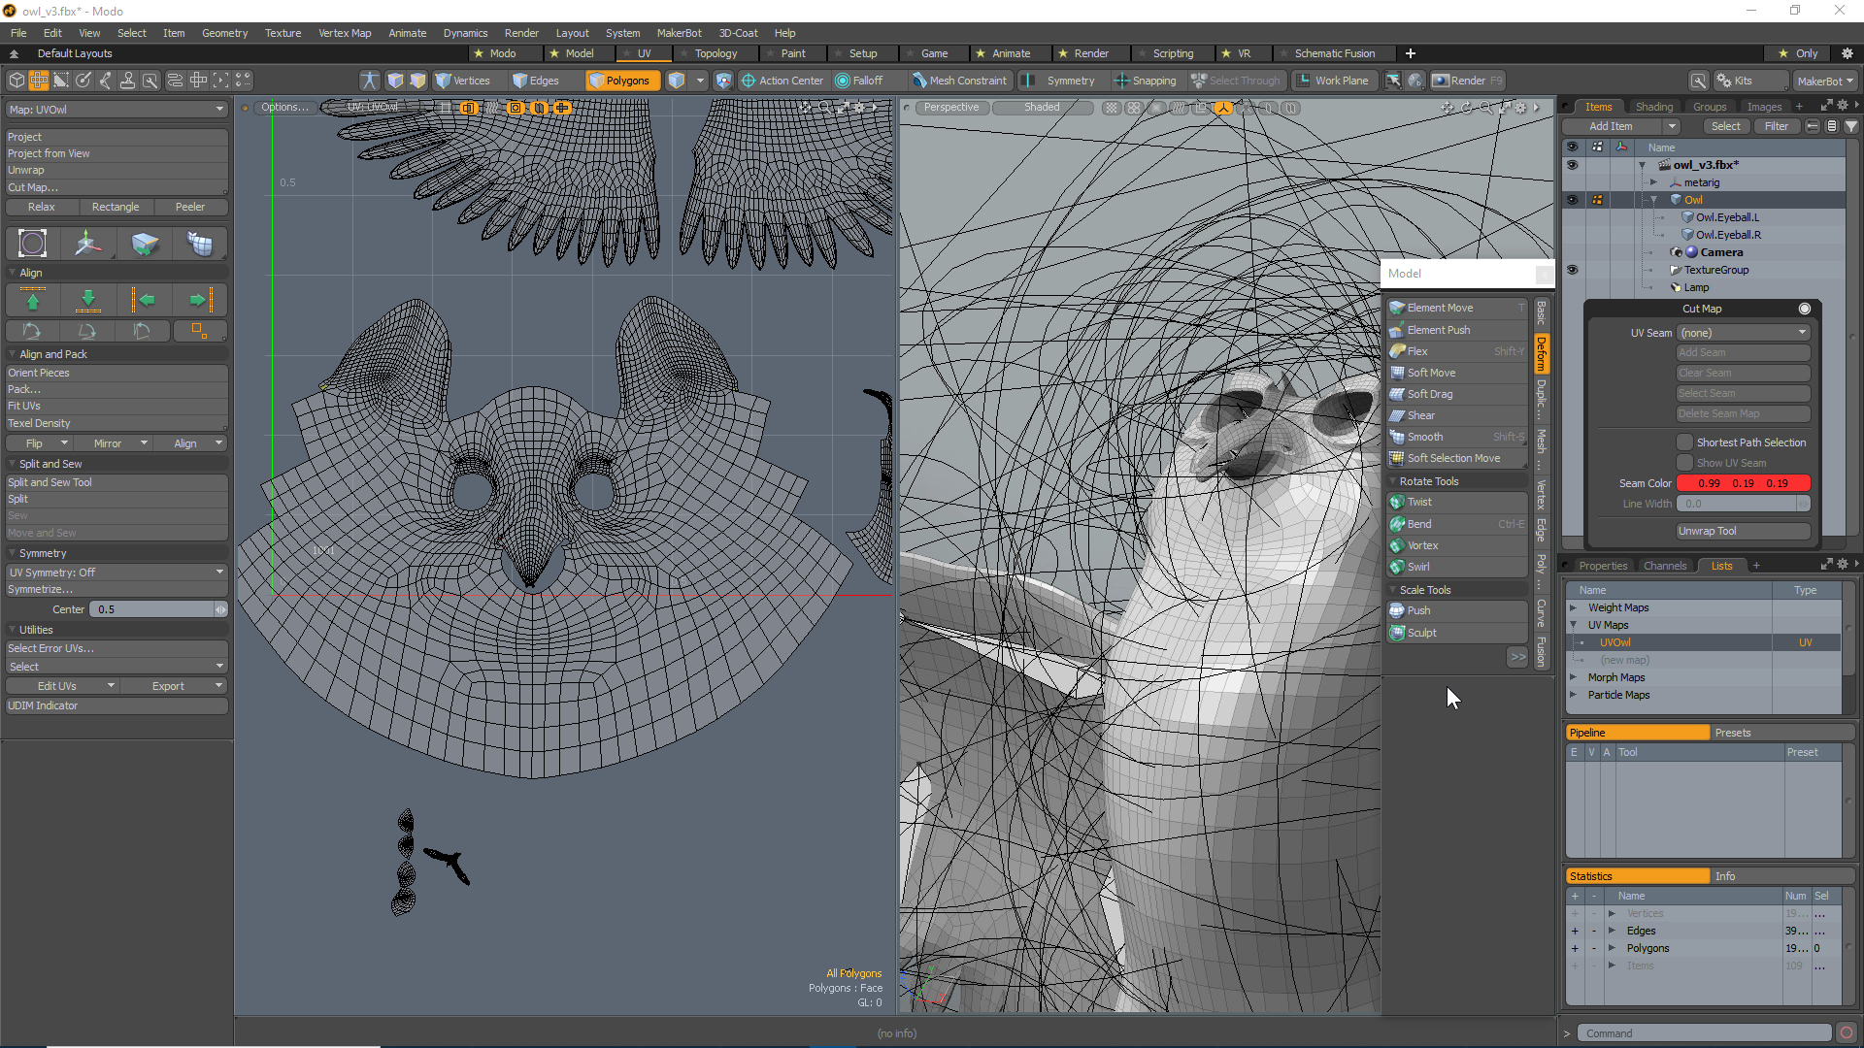Click the Center 0.5 value slider
1864x1048 pixels.
click(157, 609)
